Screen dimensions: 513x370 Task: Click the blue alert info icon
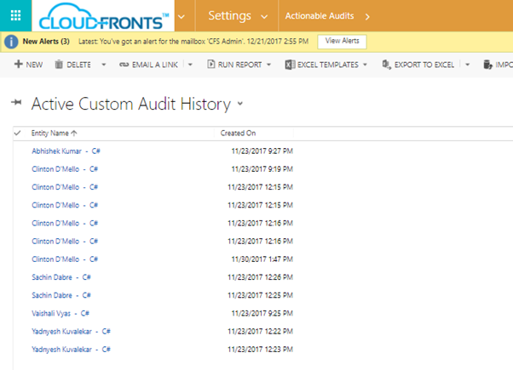click(11, 42)
